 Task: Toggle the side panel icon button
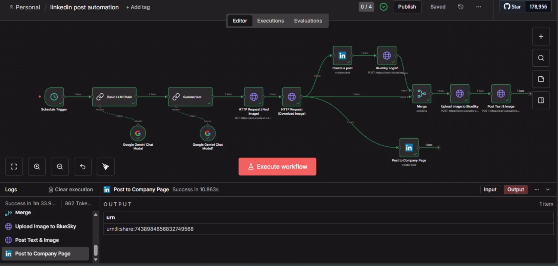(x=541, y=100)
